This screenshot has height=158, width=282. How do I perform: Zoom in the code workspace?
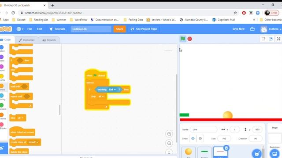169,134
